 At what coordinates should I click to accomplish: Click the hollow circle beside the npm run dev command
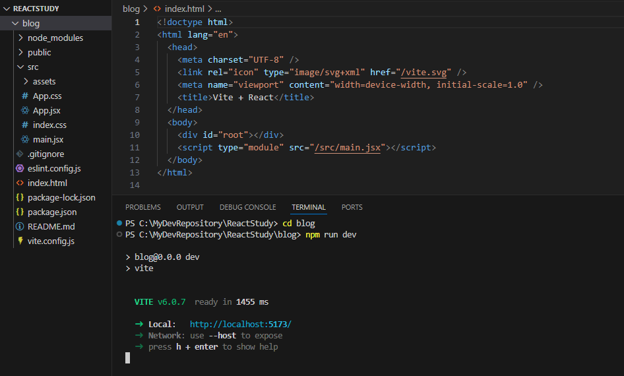(119, 234)
